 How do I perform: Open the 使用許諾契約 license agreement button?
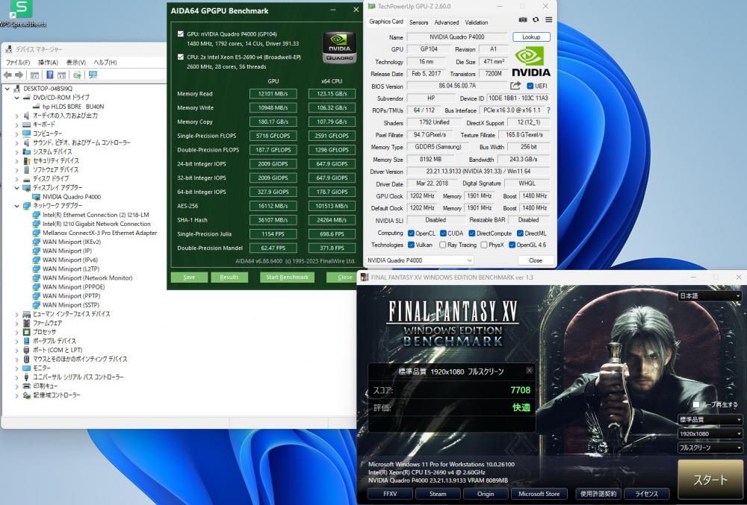tap(598, 494)
